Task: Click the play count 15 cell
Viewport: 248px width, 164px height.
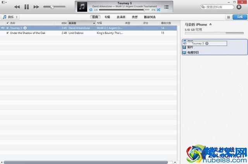Action: pyautogui.click(x=162, y=33)
